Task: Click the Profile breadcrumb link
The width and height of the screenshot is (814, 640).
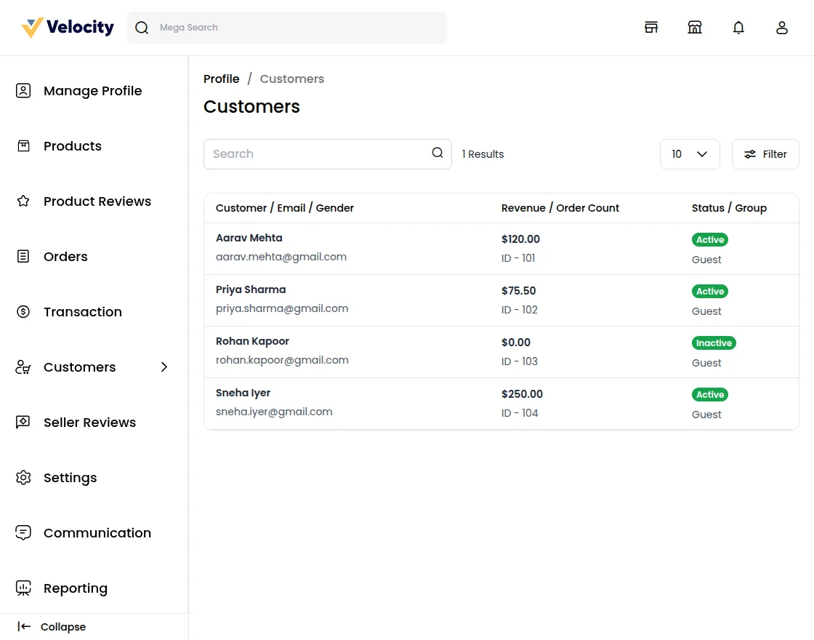Action: tap(221, 79)
